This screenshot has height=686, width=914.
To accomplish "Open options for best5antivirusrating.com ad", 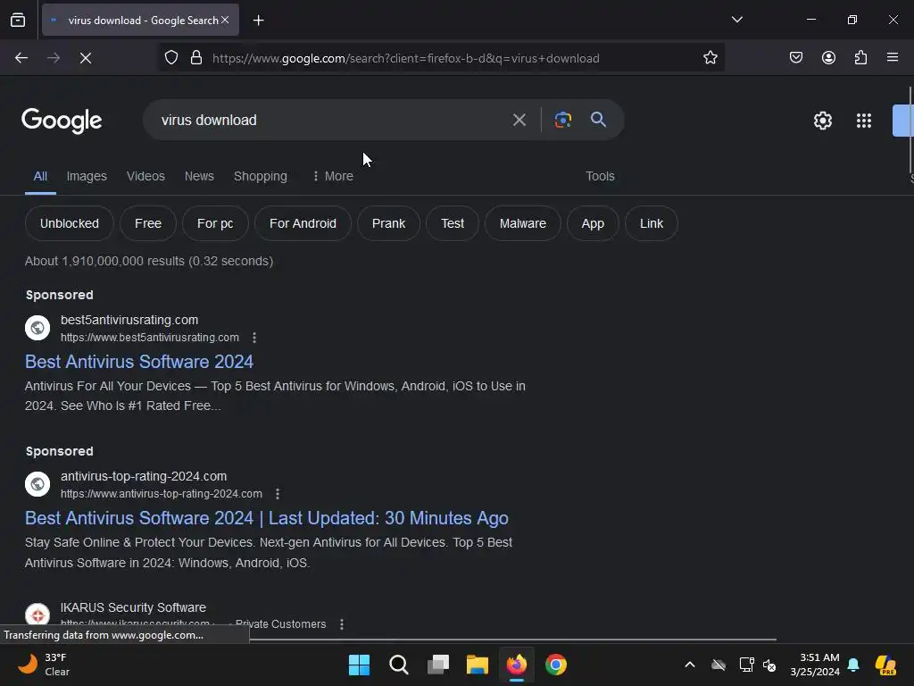I will 254,338.
